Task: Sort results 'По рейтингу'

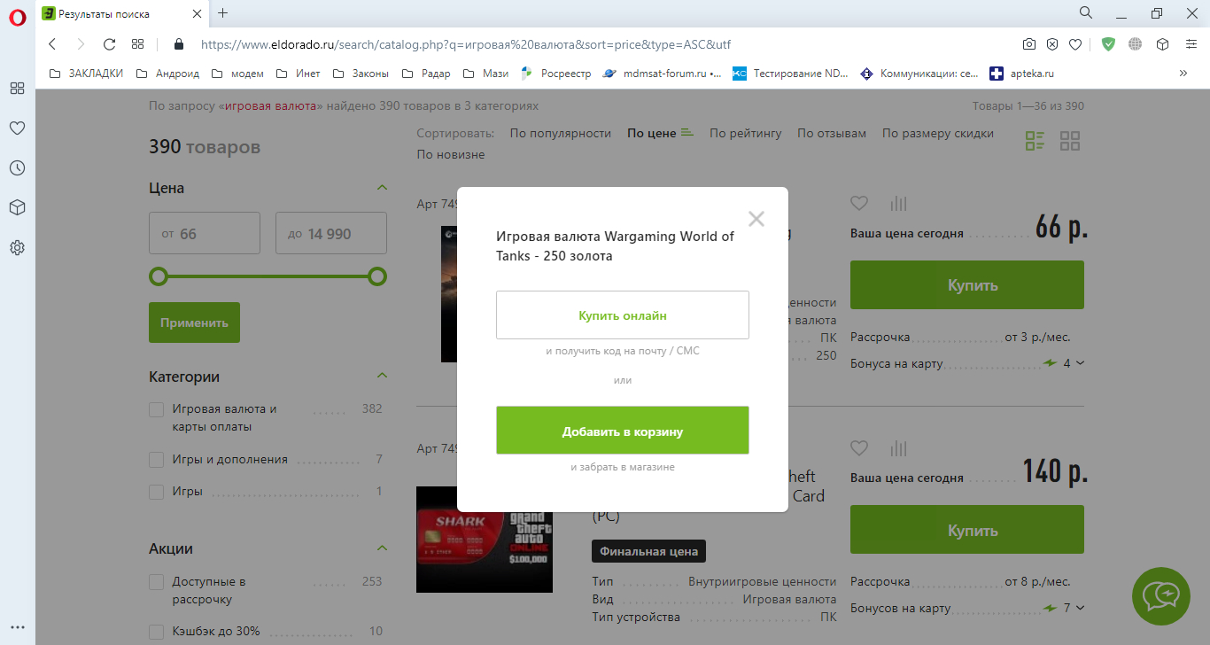Action: (746, 134)
